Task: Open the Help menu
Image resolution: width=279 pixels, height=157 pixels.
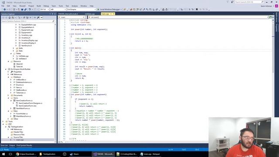Action: click(x=92, y=6)
